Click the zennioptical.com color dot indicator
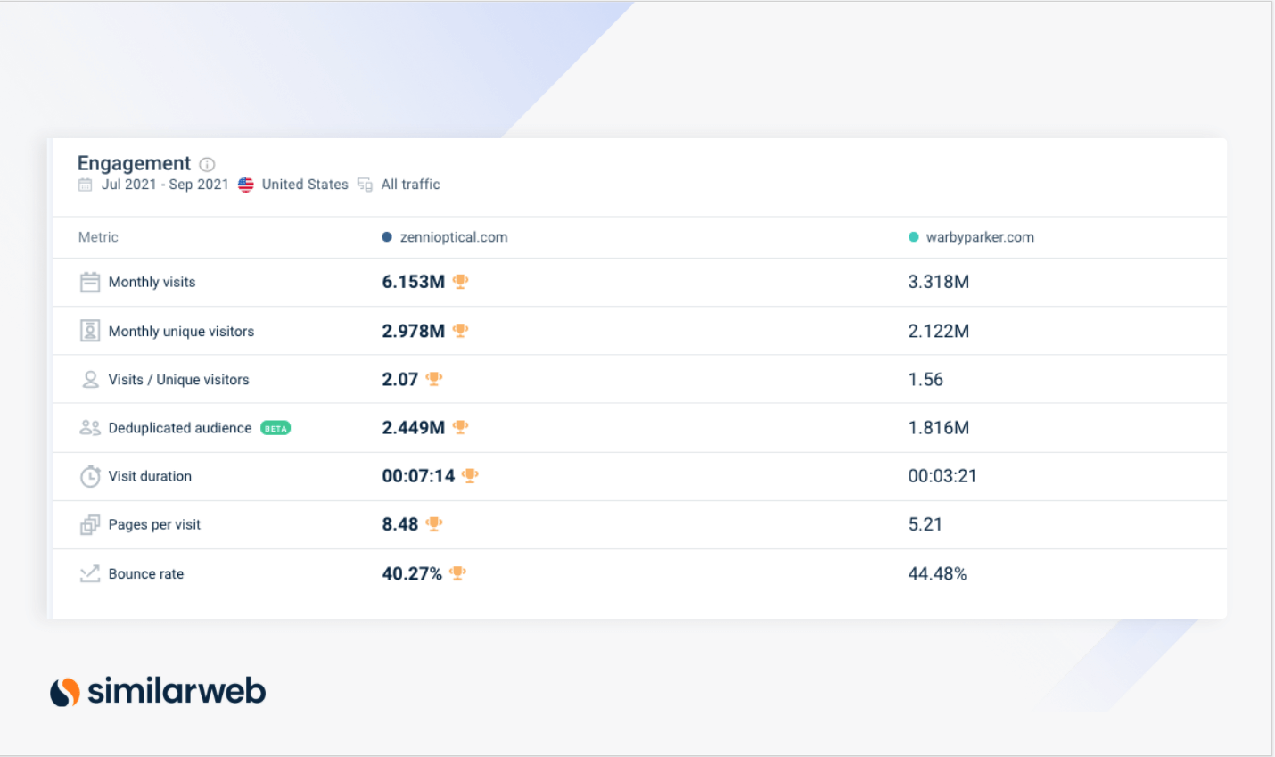 tap(383, 237)
